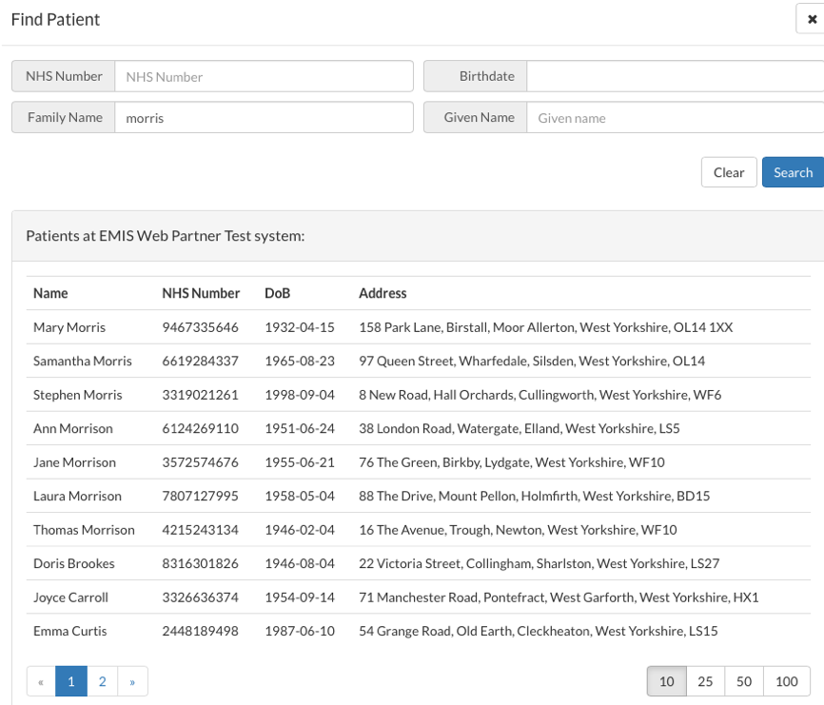The width and height of the screenshot is (824, 705).
Task: Clear the search form
Action: [729, 172]
